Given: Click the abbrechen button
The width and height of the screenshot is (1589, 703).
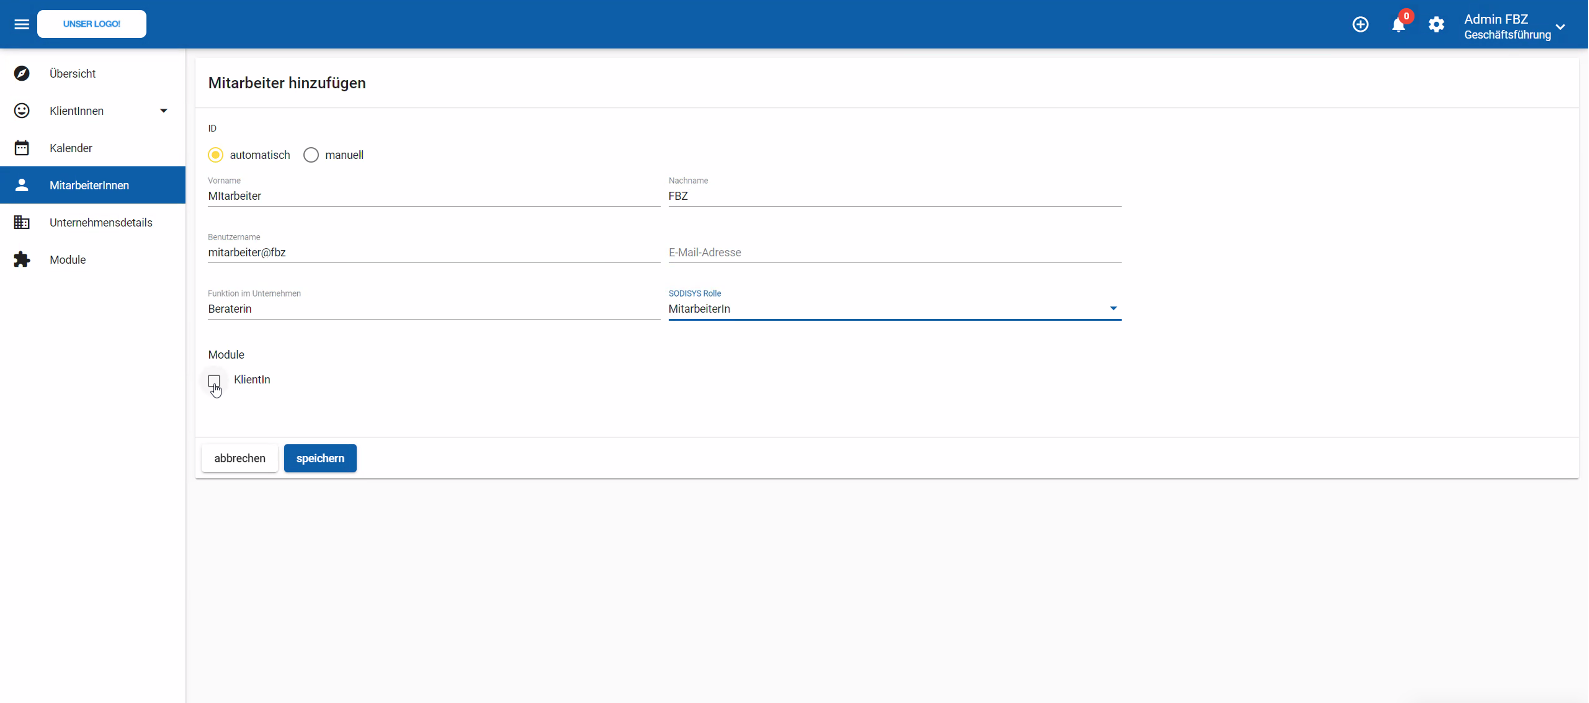Looking at the screenshot, I should tap(240, 458).
